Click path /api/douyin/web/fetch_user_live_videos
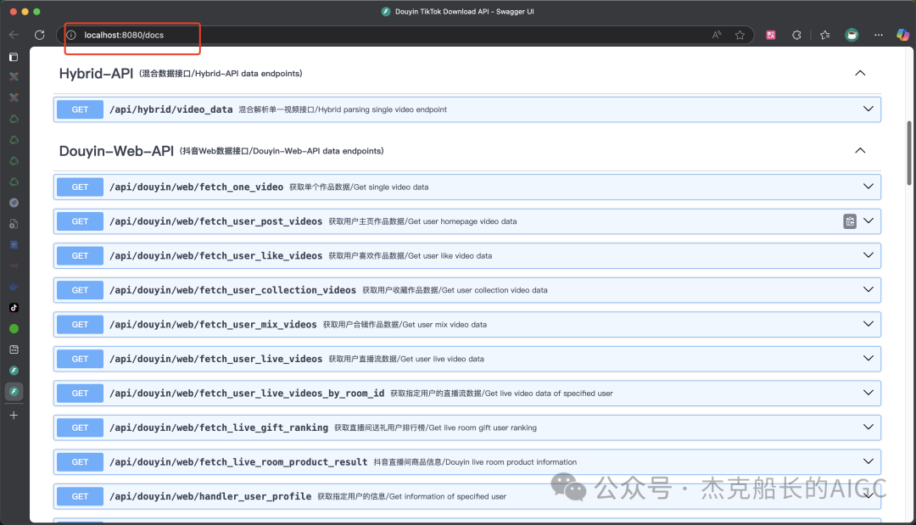Screen dimensions: 916x525 [x=215, y=359]
